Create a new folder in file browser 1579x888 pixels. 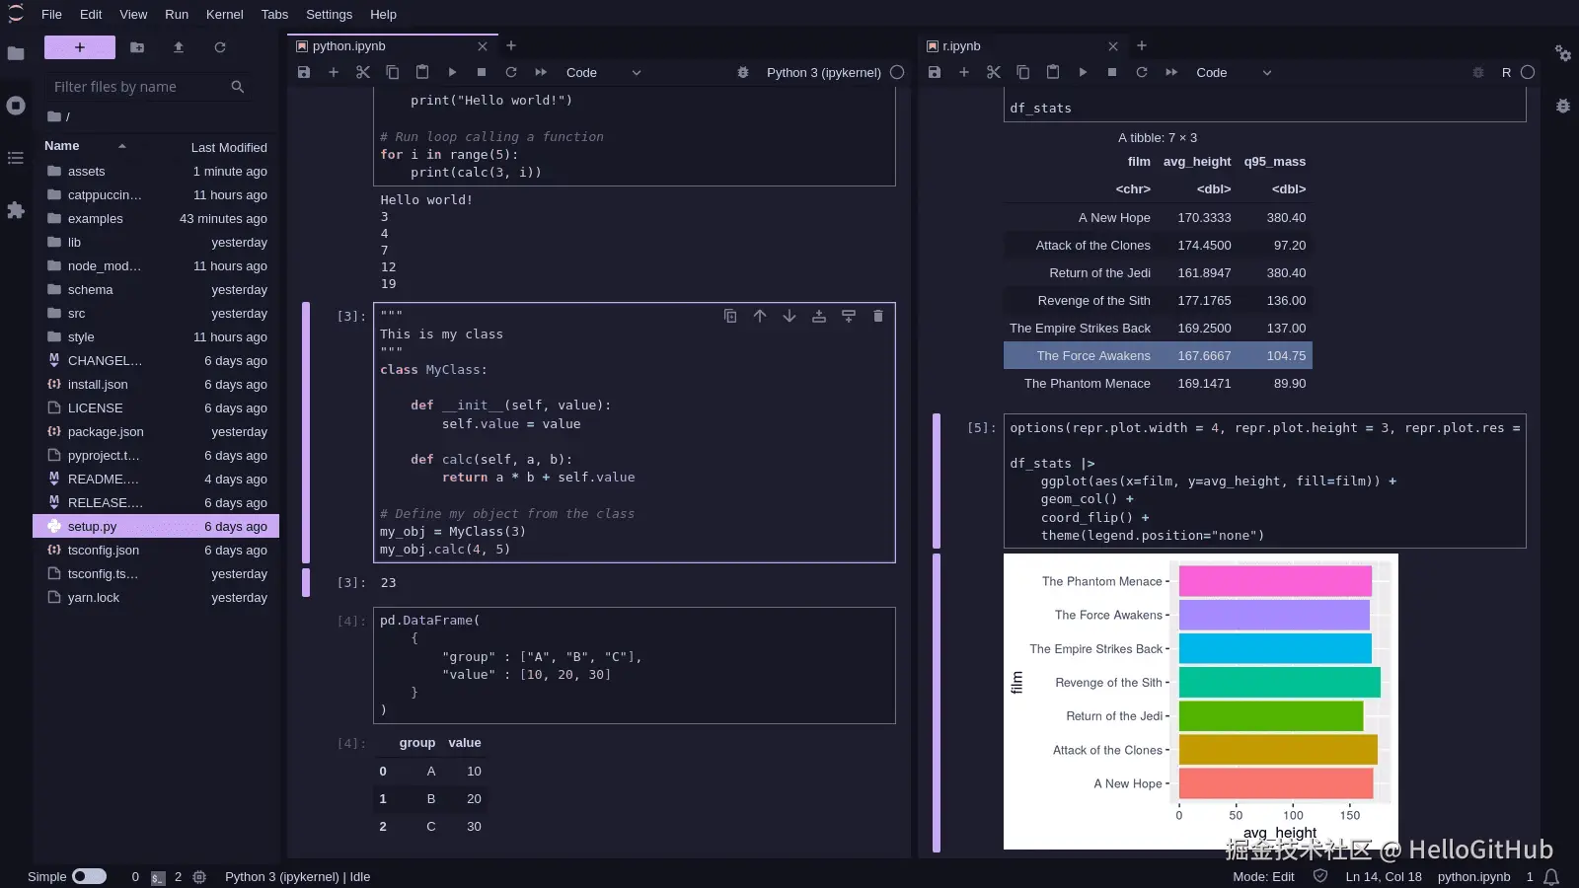tap(137, 47)
